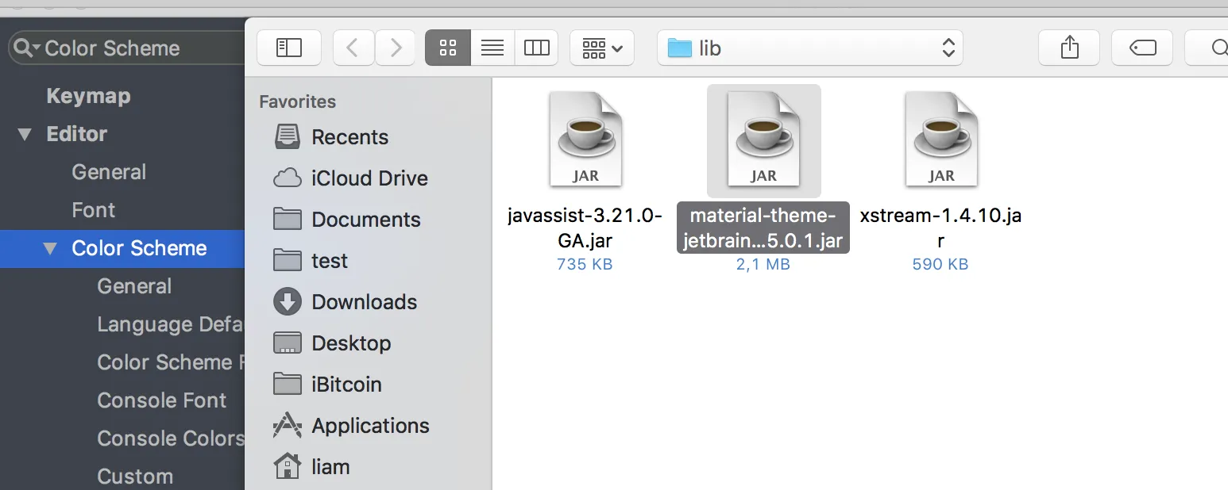Click the Finder search field
The height and width of the screenshot is (490, 1228).
tap(1207, 48)
